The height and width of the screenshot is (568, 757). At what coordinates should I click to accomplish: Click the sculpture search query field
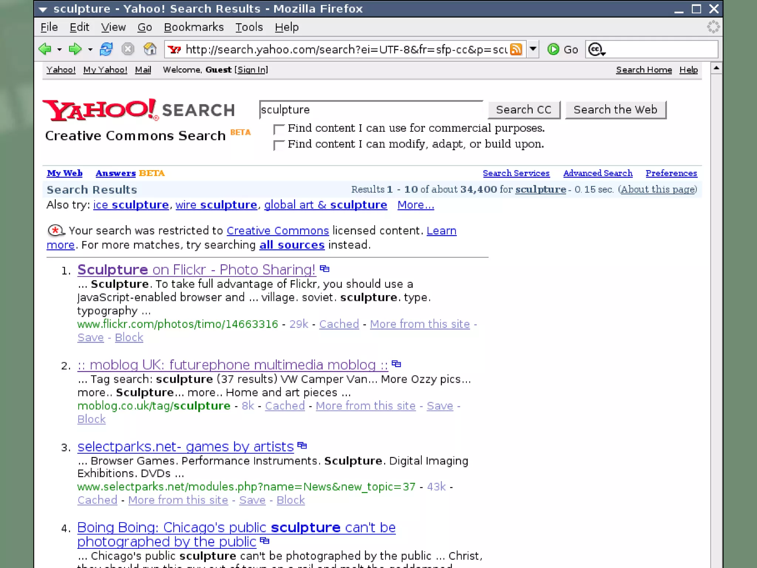pyautogui.click(x=370, y=110)
